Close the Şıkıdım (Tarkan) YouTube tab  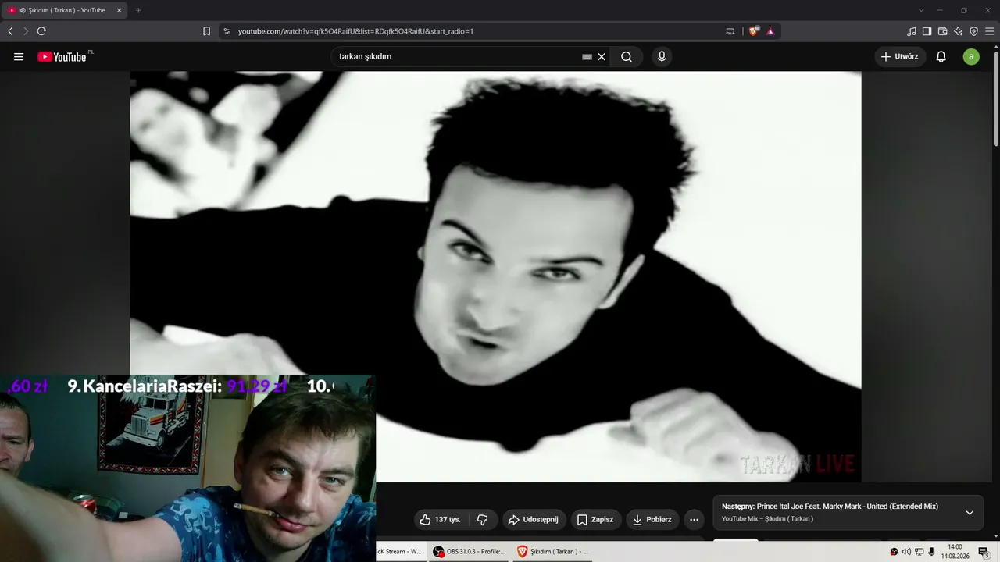[x=119, y=10]
